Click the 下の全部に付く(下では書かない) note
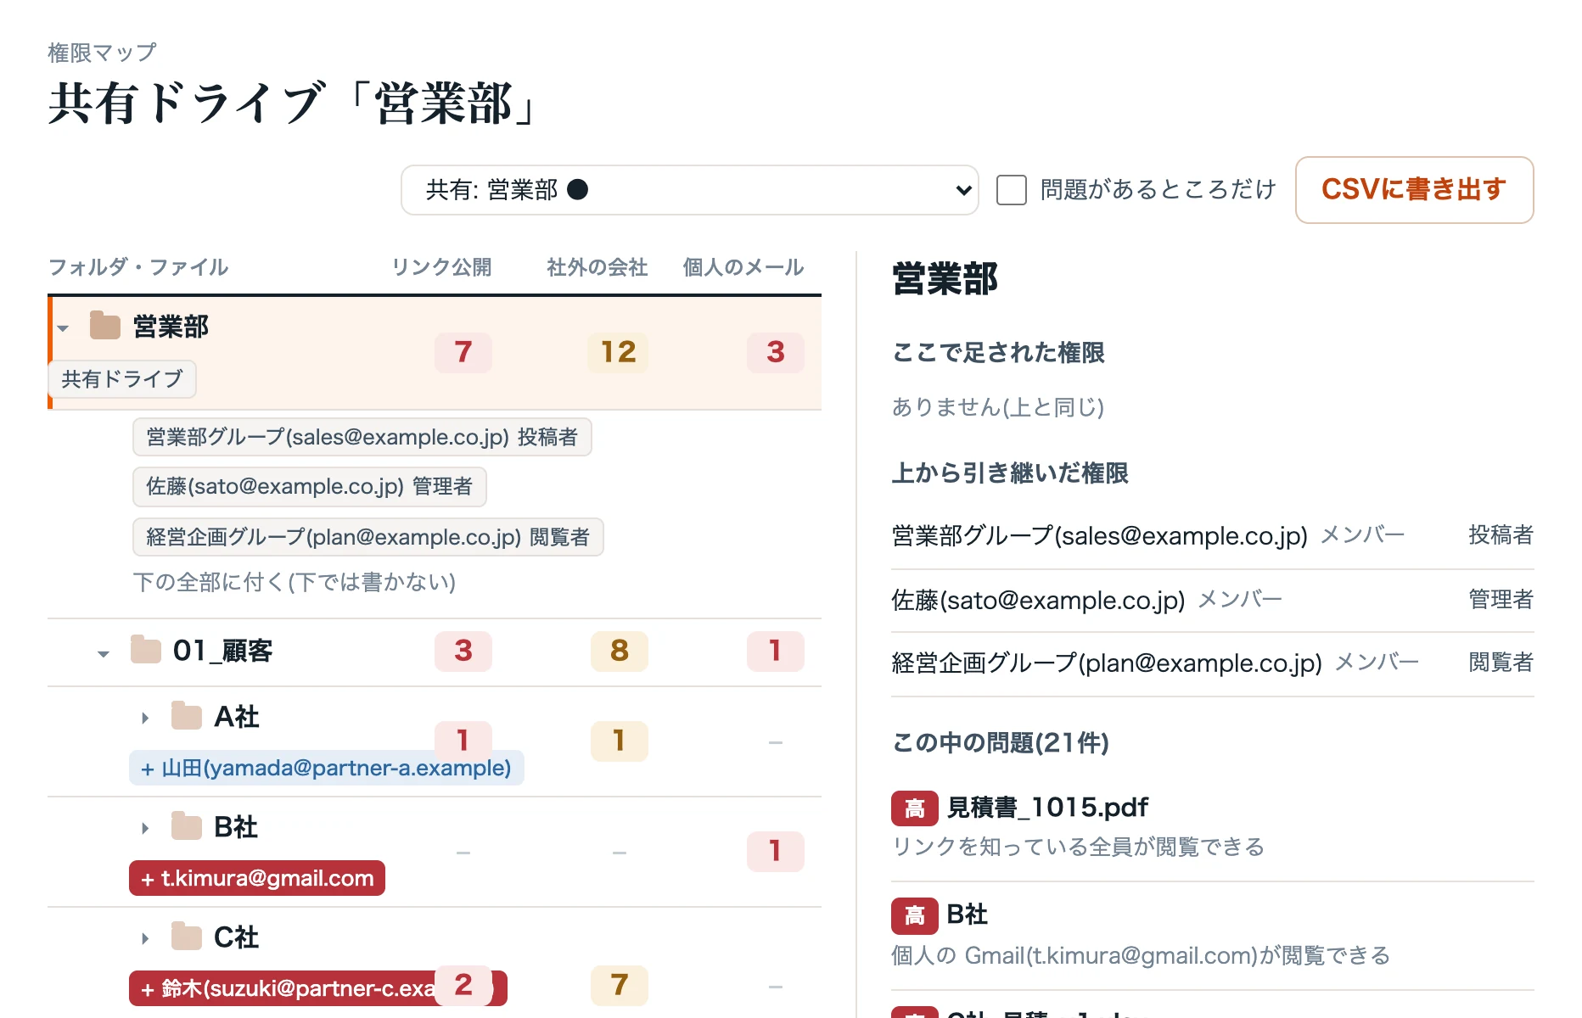This screenshot has height=1018, width=1582. coord(295,582)
